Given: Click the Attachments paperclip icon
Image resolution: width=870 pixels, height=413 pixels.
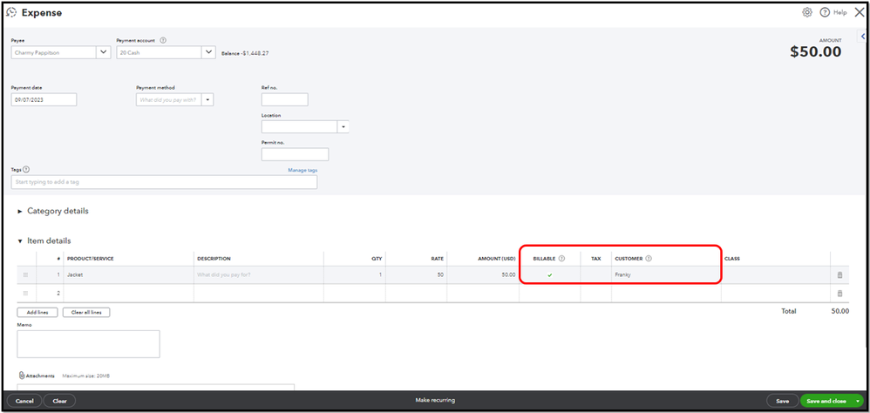Looking at the screenshot, I should coord(22,376).
